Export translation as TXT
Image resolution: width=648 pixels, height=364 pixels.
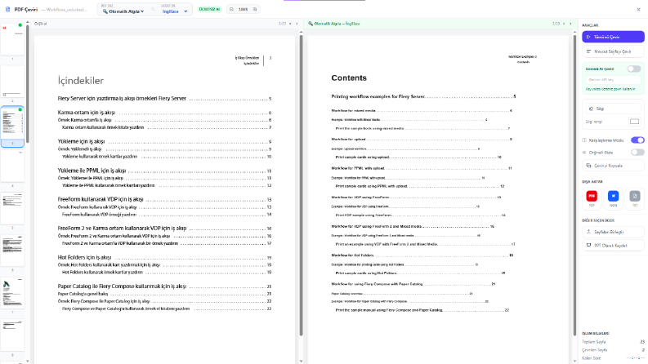click(x=635, y=198)
